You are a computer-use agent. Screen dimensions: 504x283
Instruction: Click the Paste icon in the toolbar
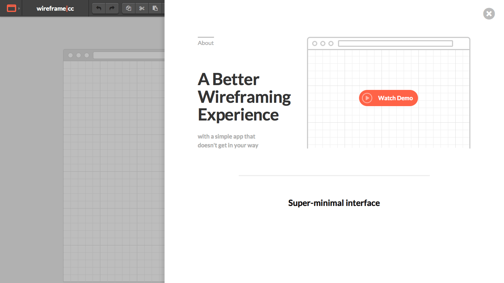(155, 8)
